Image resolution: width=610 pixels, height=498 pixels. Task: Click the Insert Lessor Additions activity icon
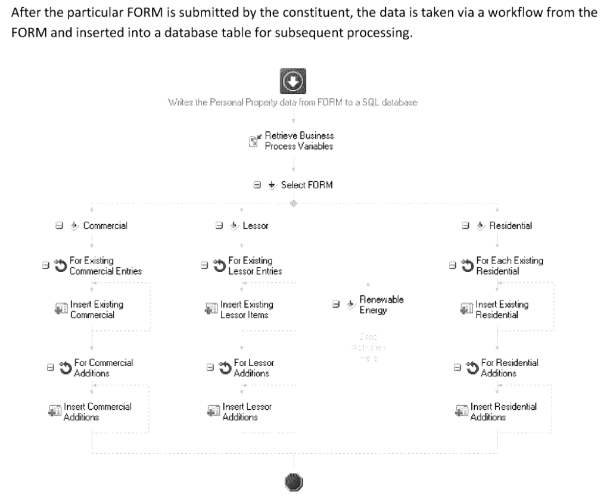[x=213, y=412]
